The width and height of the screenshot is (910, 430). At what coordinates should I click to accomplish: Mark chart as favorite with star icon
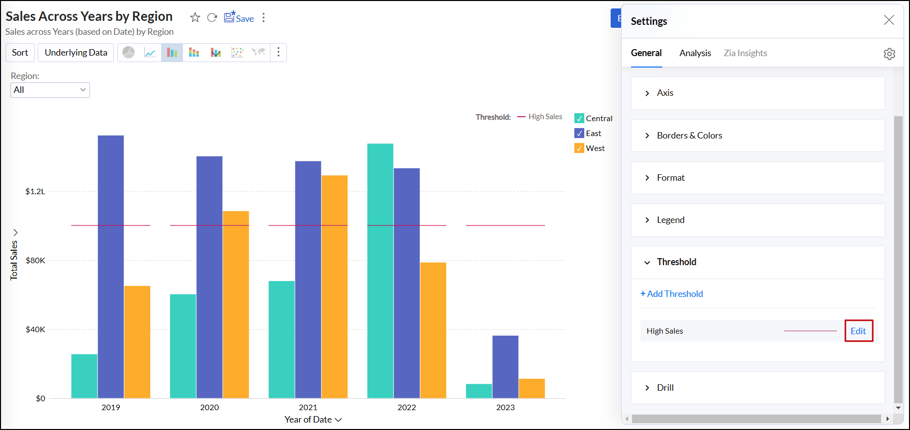pos(195,18)
